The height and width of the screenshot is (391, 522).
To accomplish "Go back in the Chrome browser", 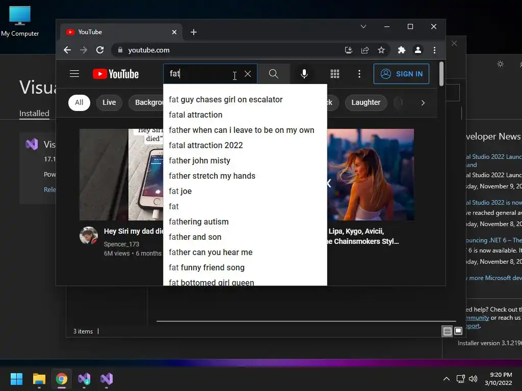I will pyautogui.click(x=67, y=50).
